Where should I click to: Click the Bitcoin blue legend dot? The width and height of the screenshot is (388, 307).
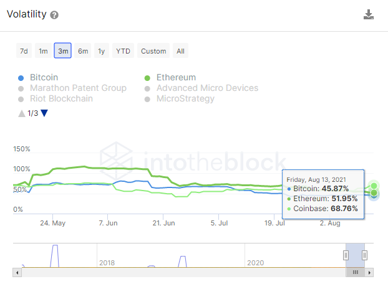click(x=21, y=78)
